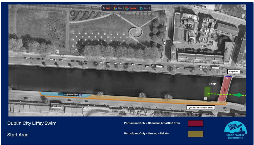Viewport: 254px width, 145px height.
Task: Click the B&W split-view icon
Action: [104, 8]
